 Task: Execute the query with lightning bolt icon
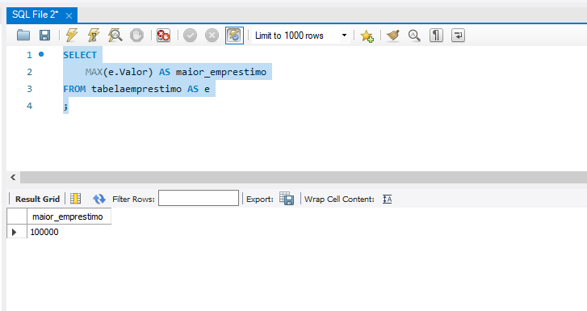[x=72, y=36]
